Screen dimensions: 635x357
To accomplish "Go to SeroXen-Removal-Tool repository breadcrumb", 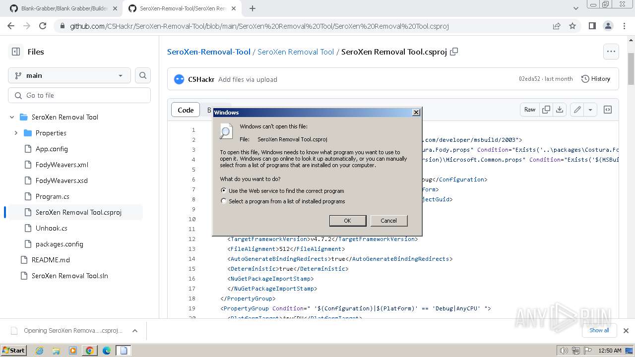I will (x=209, y=52).
